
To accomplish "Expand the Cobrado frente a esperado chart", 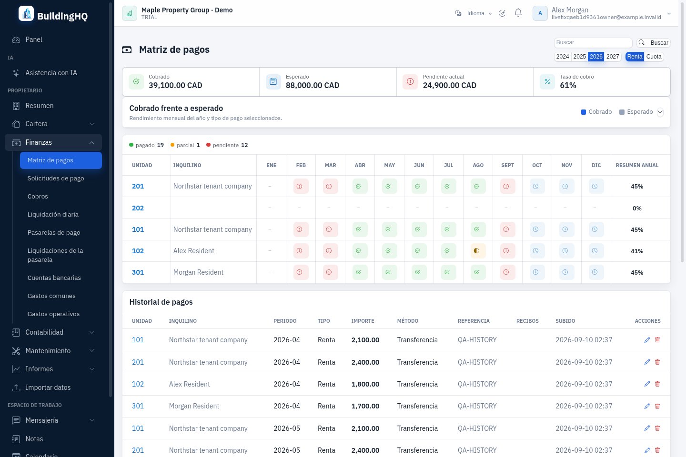I will click(660, 112).
